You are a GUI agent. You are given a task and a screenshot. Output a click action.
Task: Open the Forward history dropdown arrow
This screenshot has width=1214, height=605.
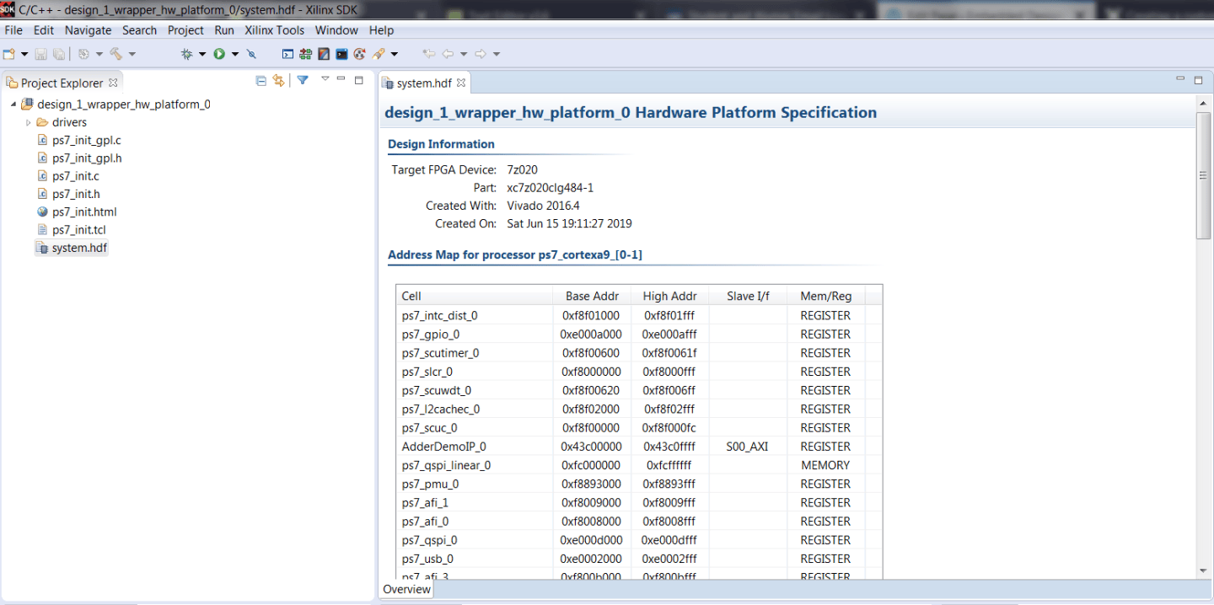497,54
